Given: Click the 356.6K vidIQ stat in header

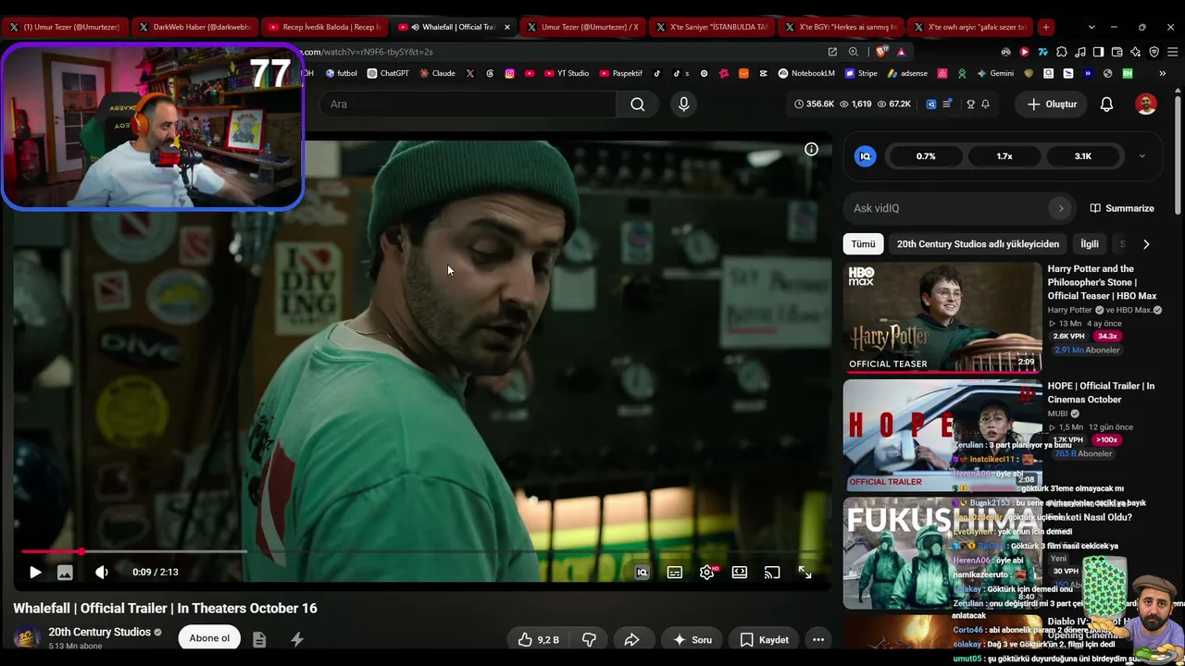Looking at the screenshot, I should (815, 105).
